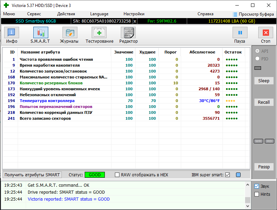Viewport: 277px width, 210px height.
Task: Click the gray indicator below PIO
Action: coord(258,68)
